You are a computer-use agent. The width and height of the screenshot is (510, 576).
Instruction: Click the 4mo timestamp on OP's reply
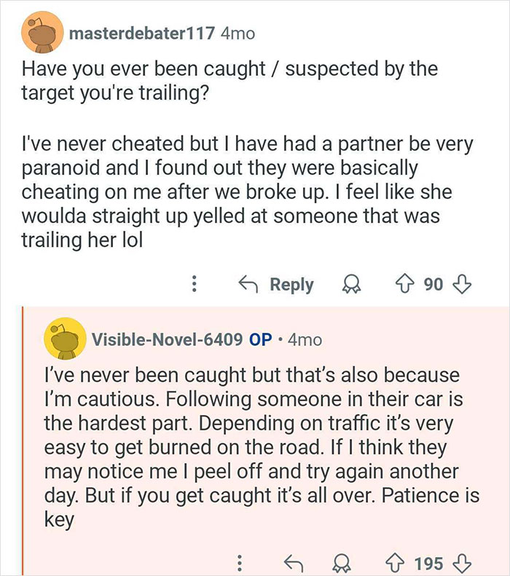(x=305, y=340)
